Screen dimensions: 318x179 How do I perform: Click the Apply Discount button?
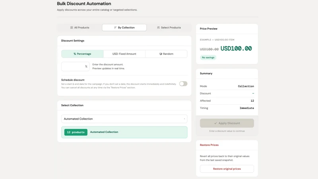pyautogui.click(x=227, y=123)
